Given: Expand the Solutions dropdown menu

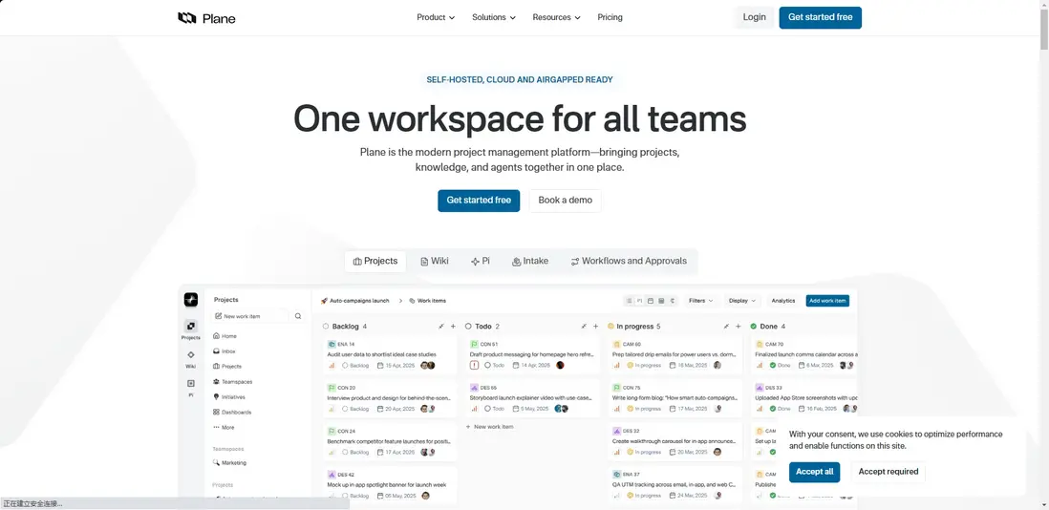Looking at the screenshot, I should pos(494,17).
